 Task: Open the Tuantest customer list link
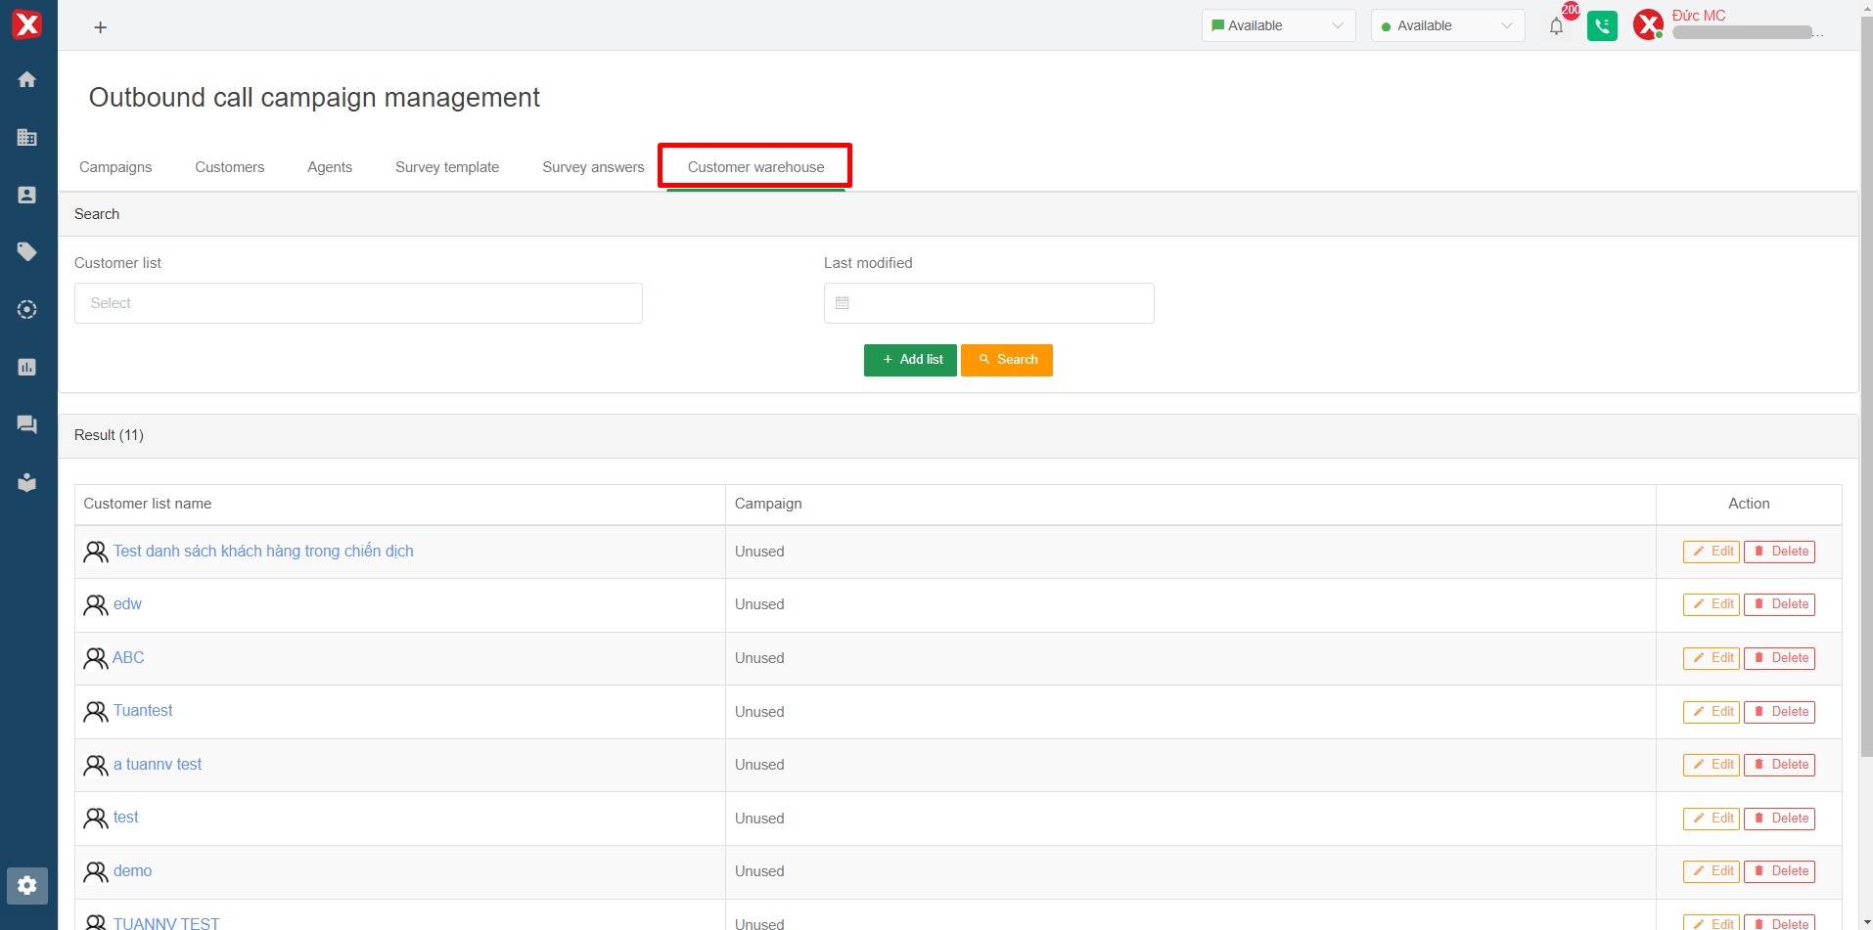[x=143, y=711]
